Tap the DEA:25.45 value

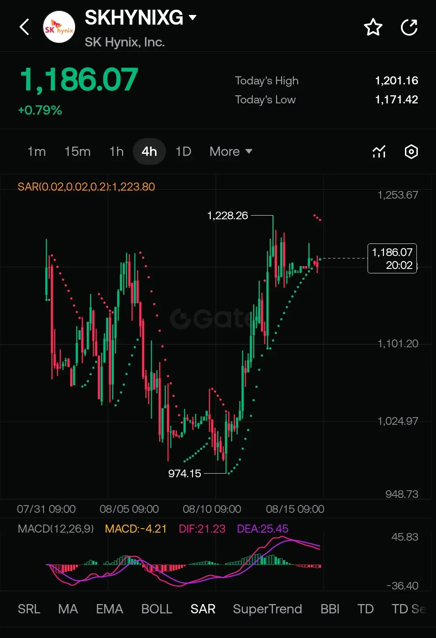coord(262,529)
